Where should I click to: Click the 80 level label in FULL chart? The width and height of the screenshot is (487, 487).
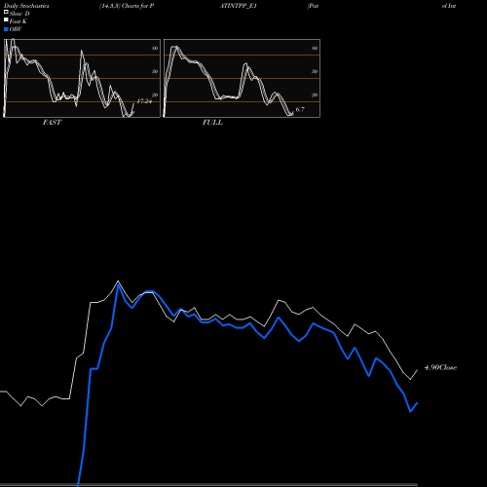click(315, 49)
